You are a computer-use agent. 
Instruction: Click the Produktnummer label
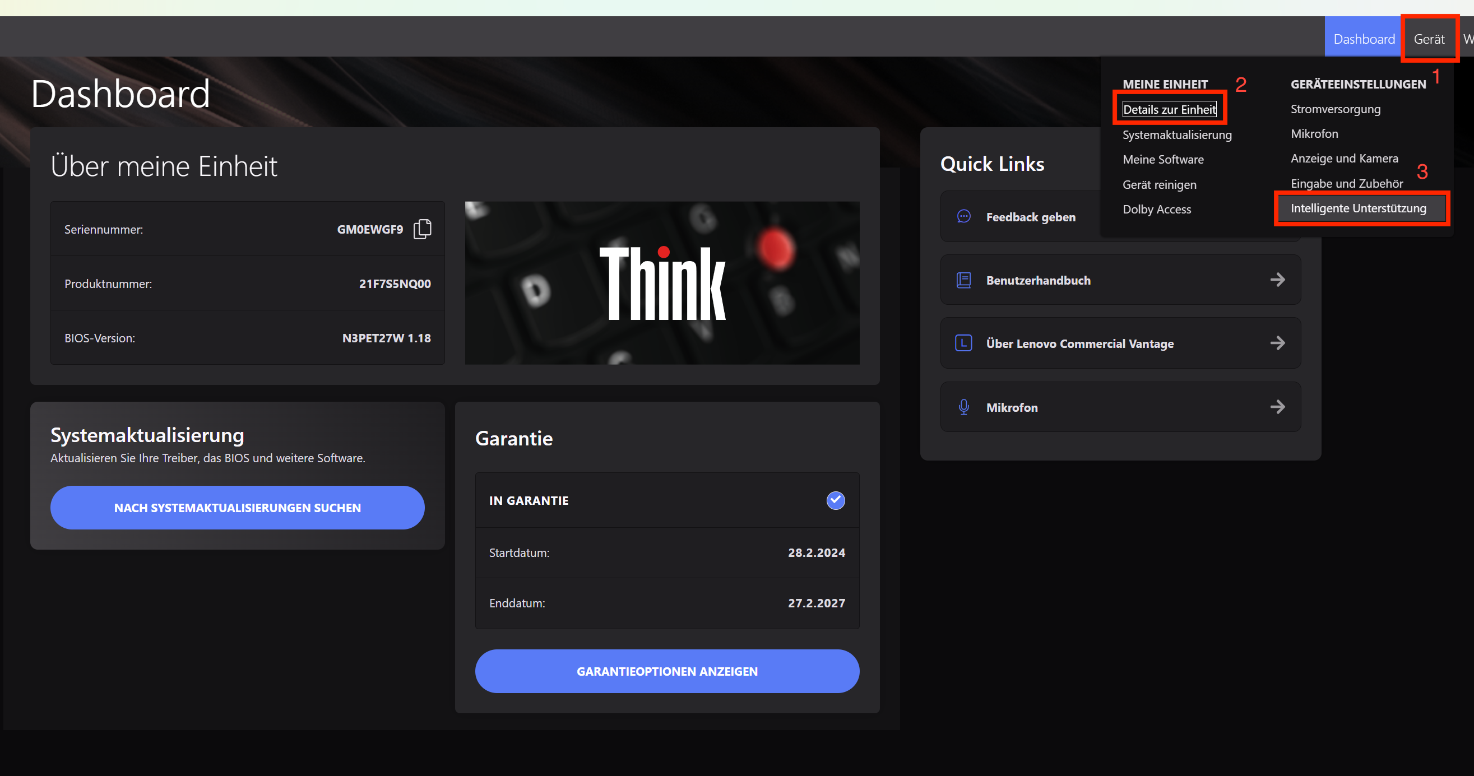pyautogui.click(x=108, y=284)
